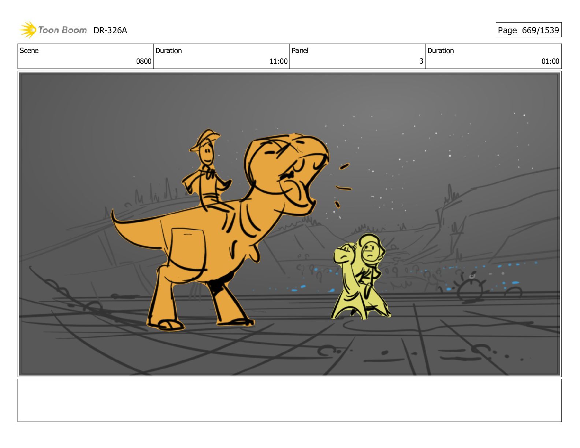Screen dimensions: 580x448
Task: Select the yellow hooded character
Action: pyautogui.click(x=361, y=276)
